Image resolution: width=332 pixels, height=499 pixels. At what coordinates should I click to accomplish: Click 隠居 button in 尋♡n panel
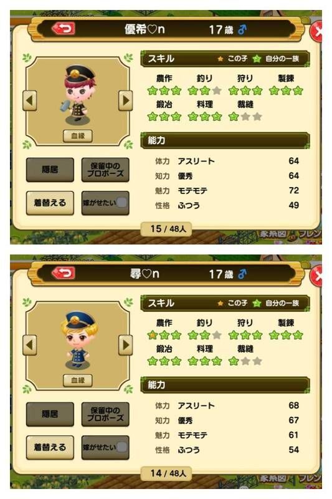click(50, 414)
